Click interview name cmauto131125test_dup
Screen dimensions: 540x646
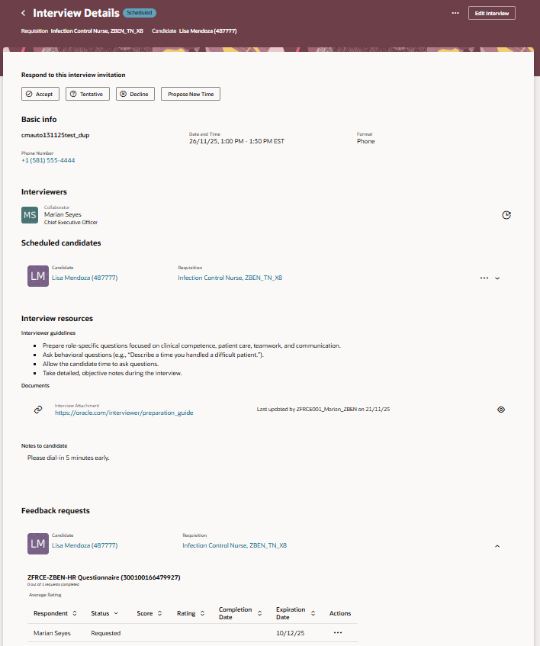(x=55, y=135)
